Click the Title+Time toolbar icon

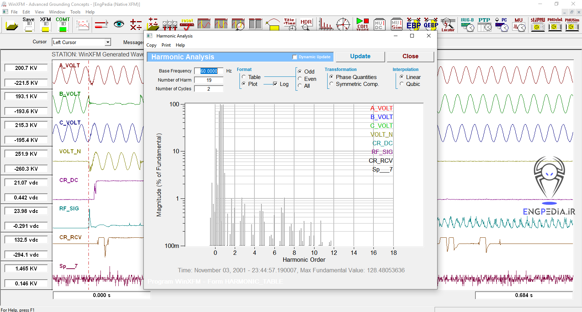point(289,24)
